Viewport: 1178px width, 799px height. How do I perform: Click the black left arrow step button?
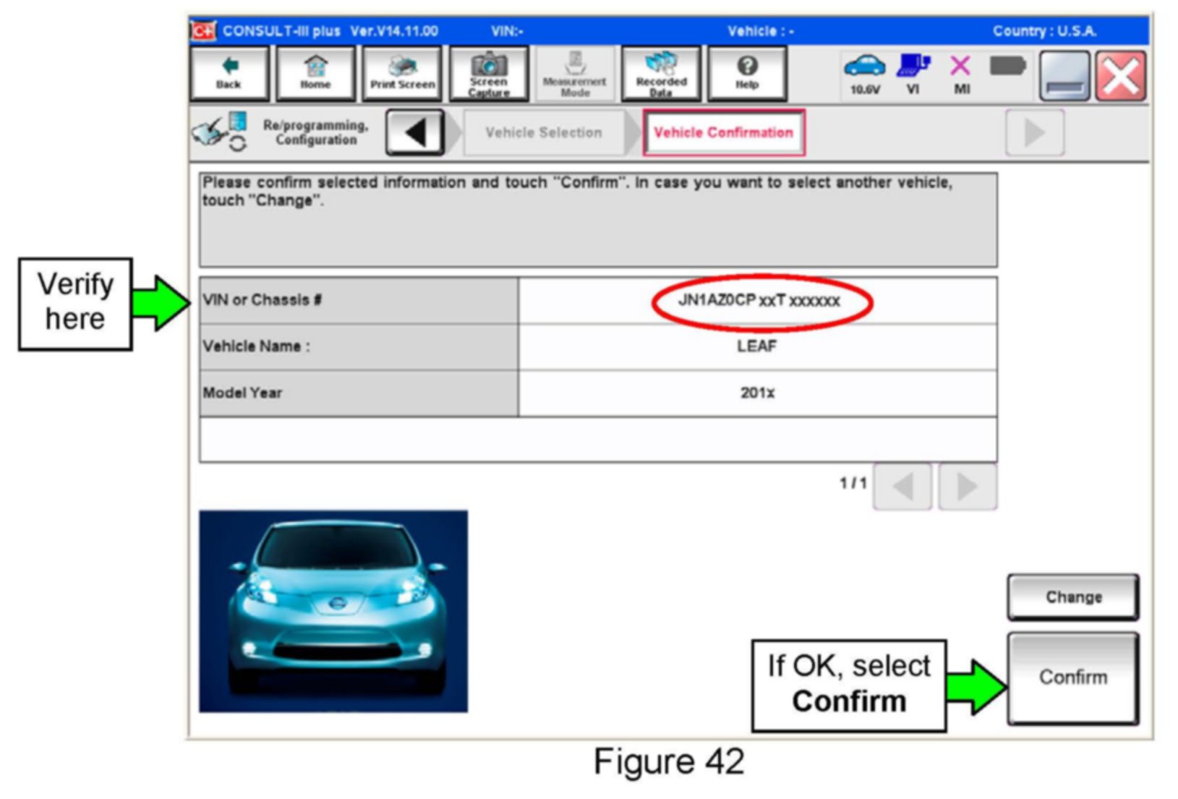tap(415, 132)
